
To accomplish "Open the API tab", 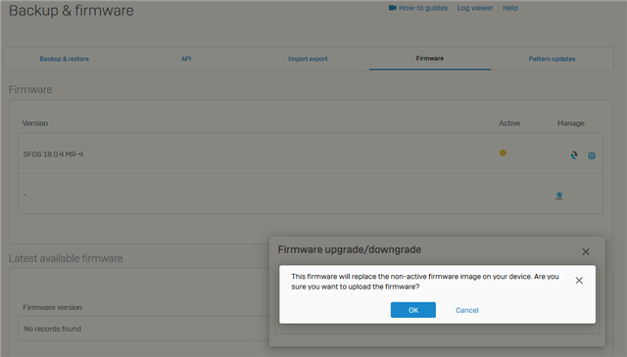I will [x=186, y=59].
